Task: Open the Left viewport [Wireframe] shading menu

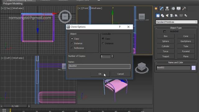Action: (x=18, y=58)
